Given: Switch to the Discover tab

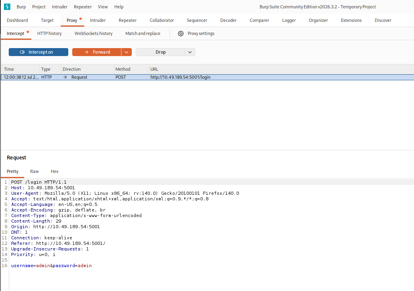Looking at the screenshot, I should point(383,20).
